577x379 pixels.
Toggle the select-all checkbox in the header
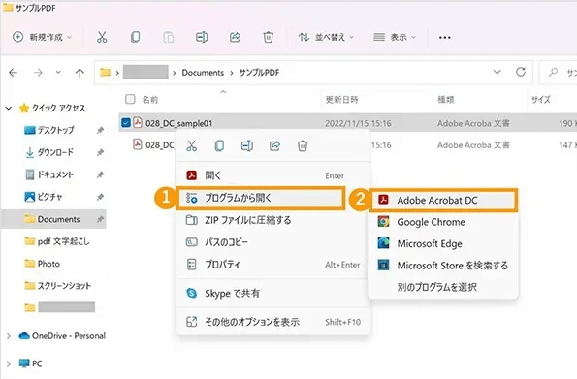pos(130,99)
